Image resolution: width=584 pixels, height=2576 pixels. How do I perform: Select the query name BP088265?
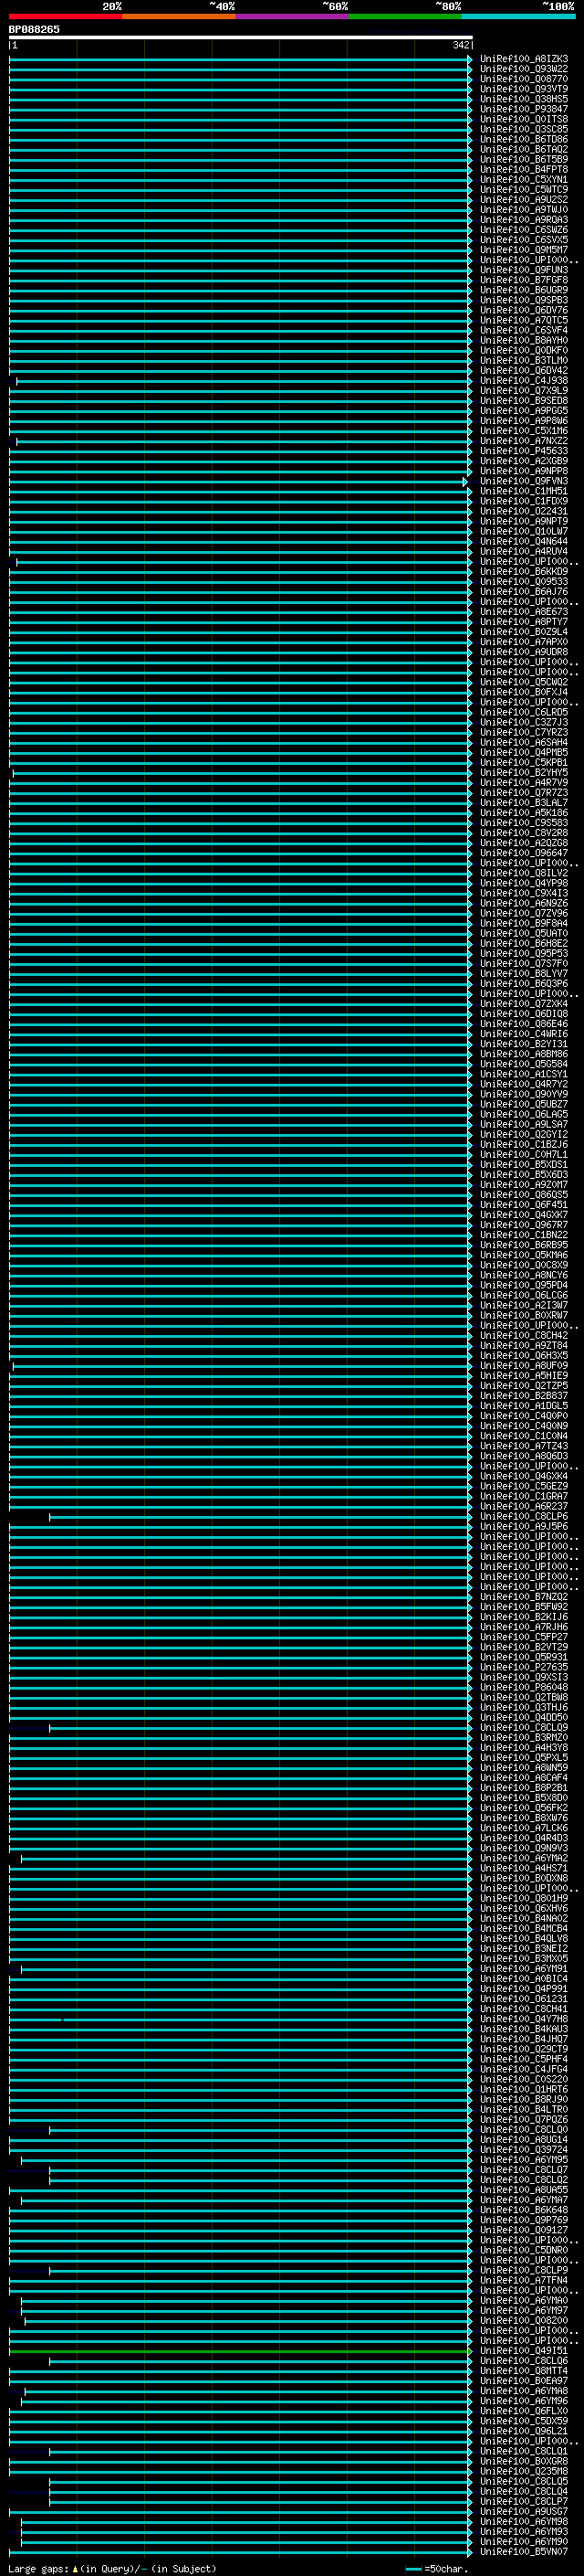[x=34, y=30]
